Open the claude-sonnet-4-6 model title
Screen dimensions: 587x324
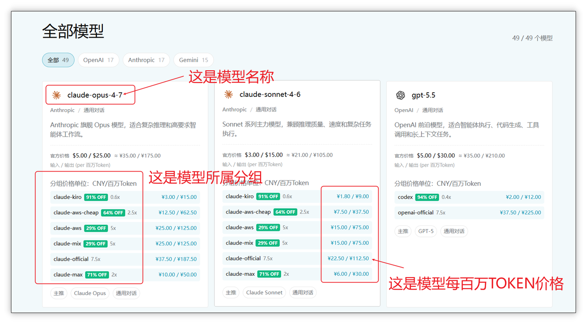270,95
